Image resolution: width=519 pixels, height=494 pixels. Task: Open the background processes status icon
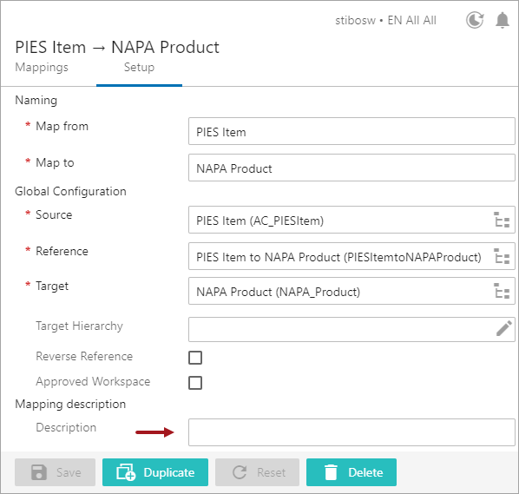coord(475,20)
